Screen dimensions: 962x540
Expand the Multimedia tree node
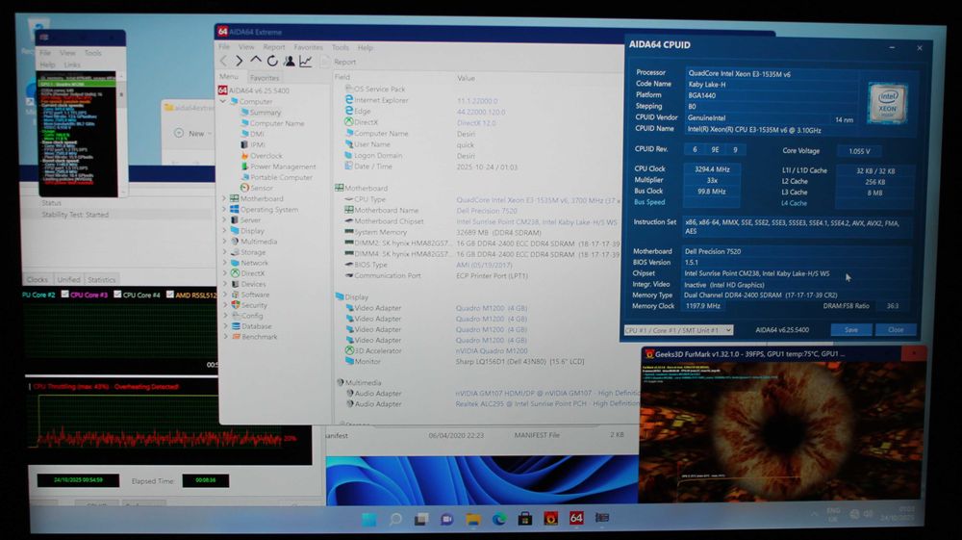(224, 242)
